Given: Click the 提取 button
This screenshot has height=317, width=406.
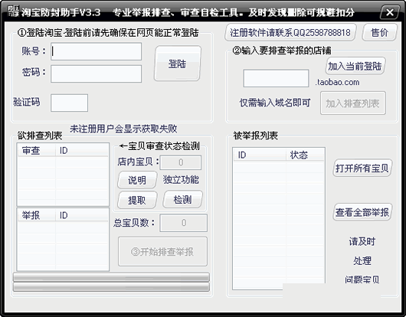Looking at the screenshot, I should [137, 200].
